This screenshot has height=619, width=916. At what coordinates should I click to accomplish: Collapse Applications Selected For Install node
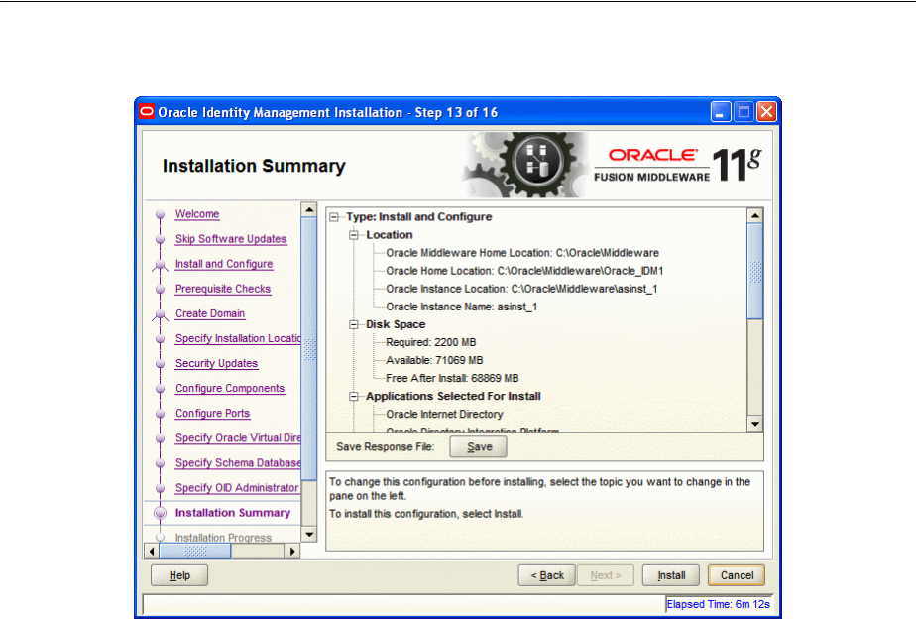(x=354, y=397)
